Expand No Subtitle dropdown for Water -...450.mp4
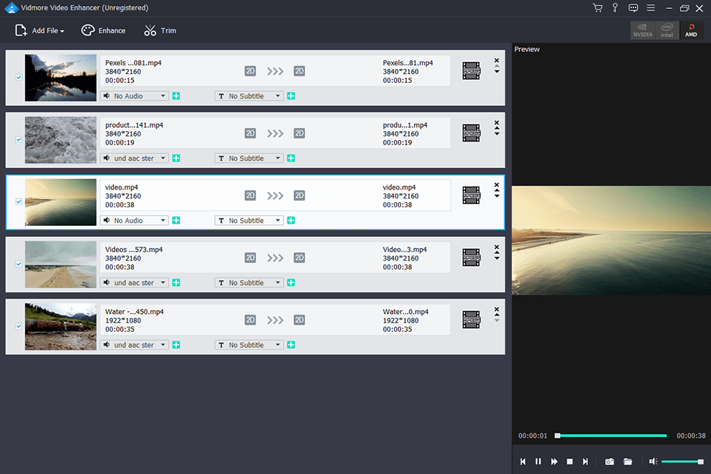 tap(249, 344)
